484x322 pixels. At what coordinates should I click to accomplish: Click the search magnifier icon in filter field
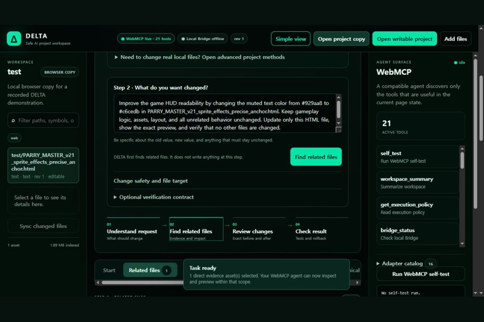click(13, 121)
